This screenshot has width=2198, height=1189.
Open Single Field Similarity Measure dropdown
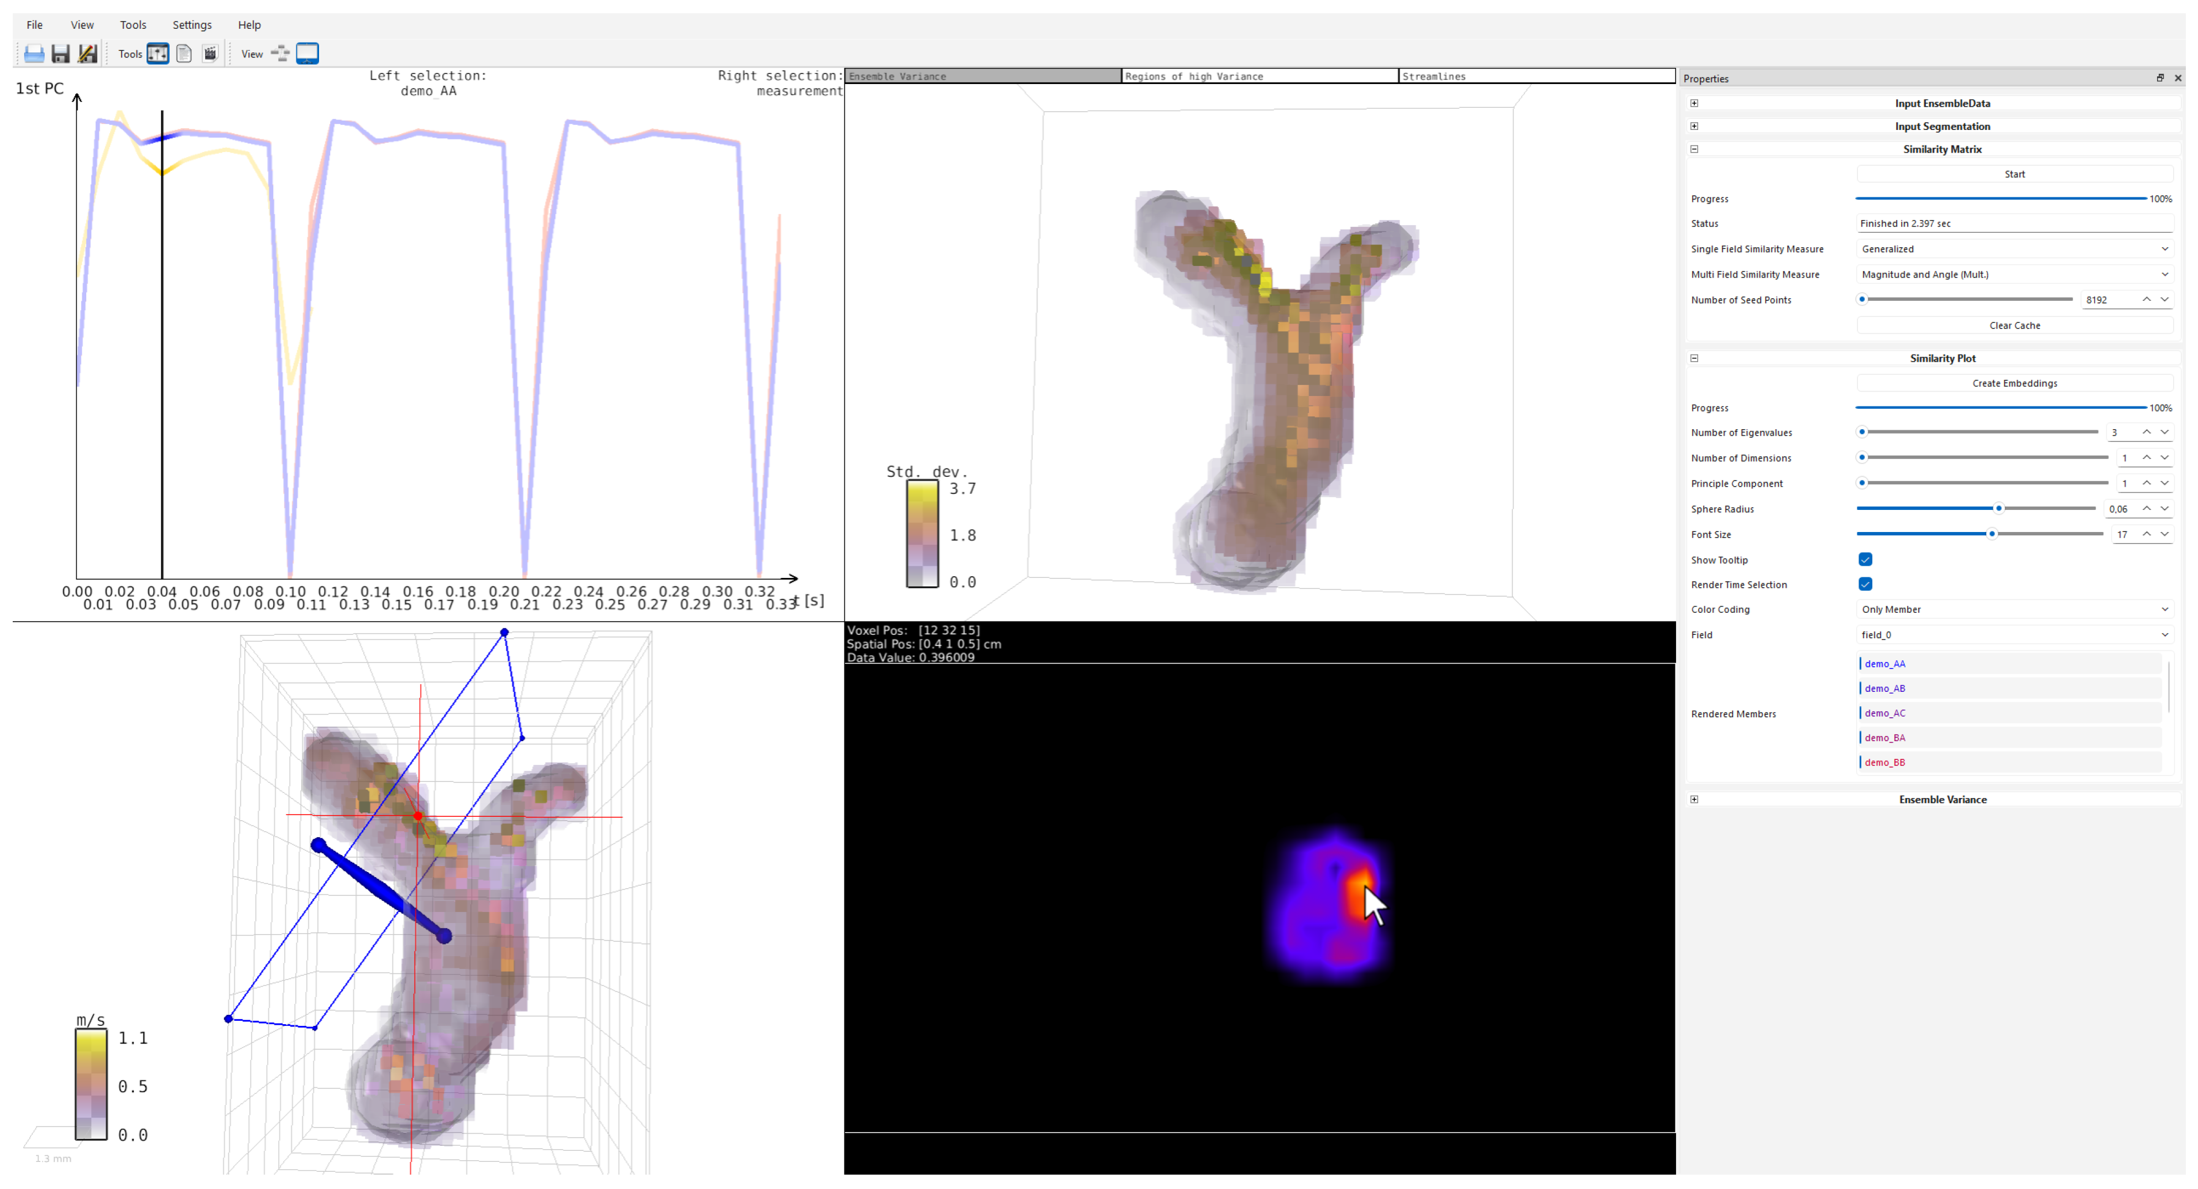point(2014,249)
